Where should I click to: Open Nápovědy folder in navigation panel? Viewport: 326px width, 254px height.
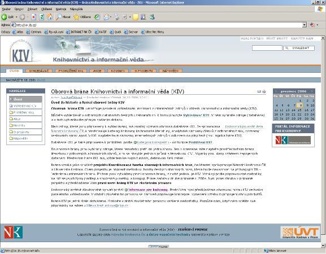pyautogui.click(x=25, y=138)
